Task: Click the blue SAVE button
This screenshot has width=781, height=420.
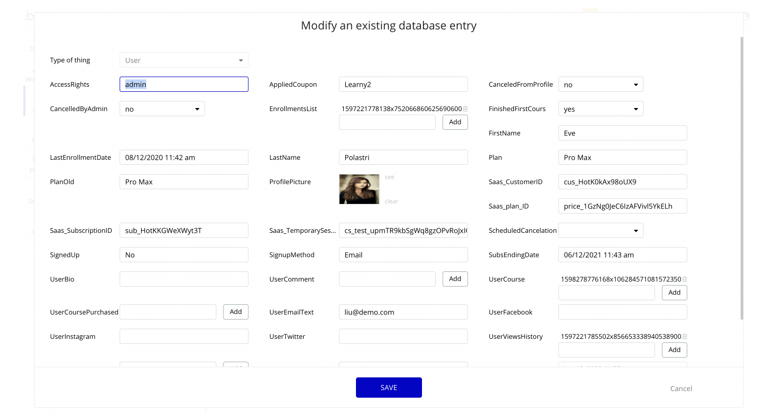Action: click(388, 388)
